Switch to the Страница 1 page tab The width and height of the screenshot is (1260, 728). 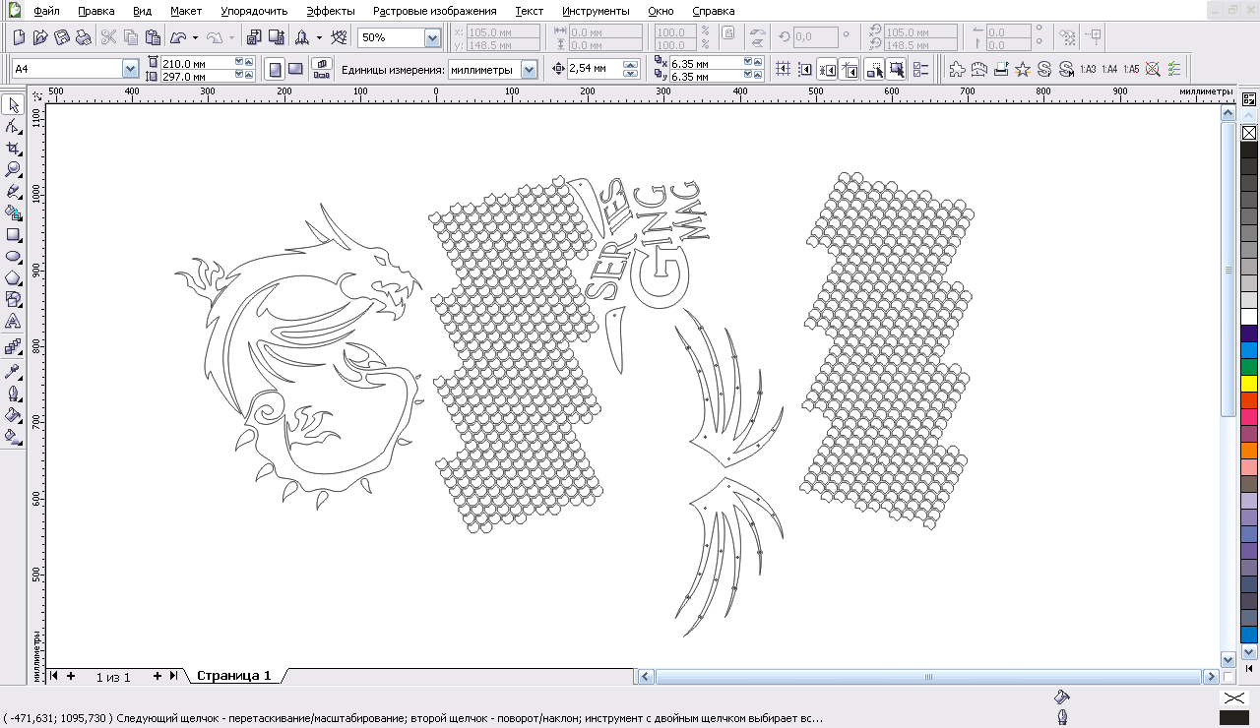coord(233,676)
